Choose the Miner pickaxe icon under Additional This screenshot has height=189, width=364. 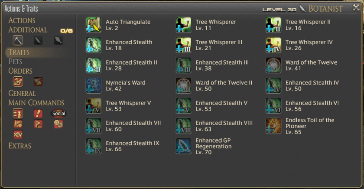click(18, 40)
